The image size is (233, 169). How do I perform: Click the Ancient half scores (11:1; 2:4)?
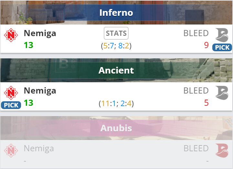coord(116,104)
